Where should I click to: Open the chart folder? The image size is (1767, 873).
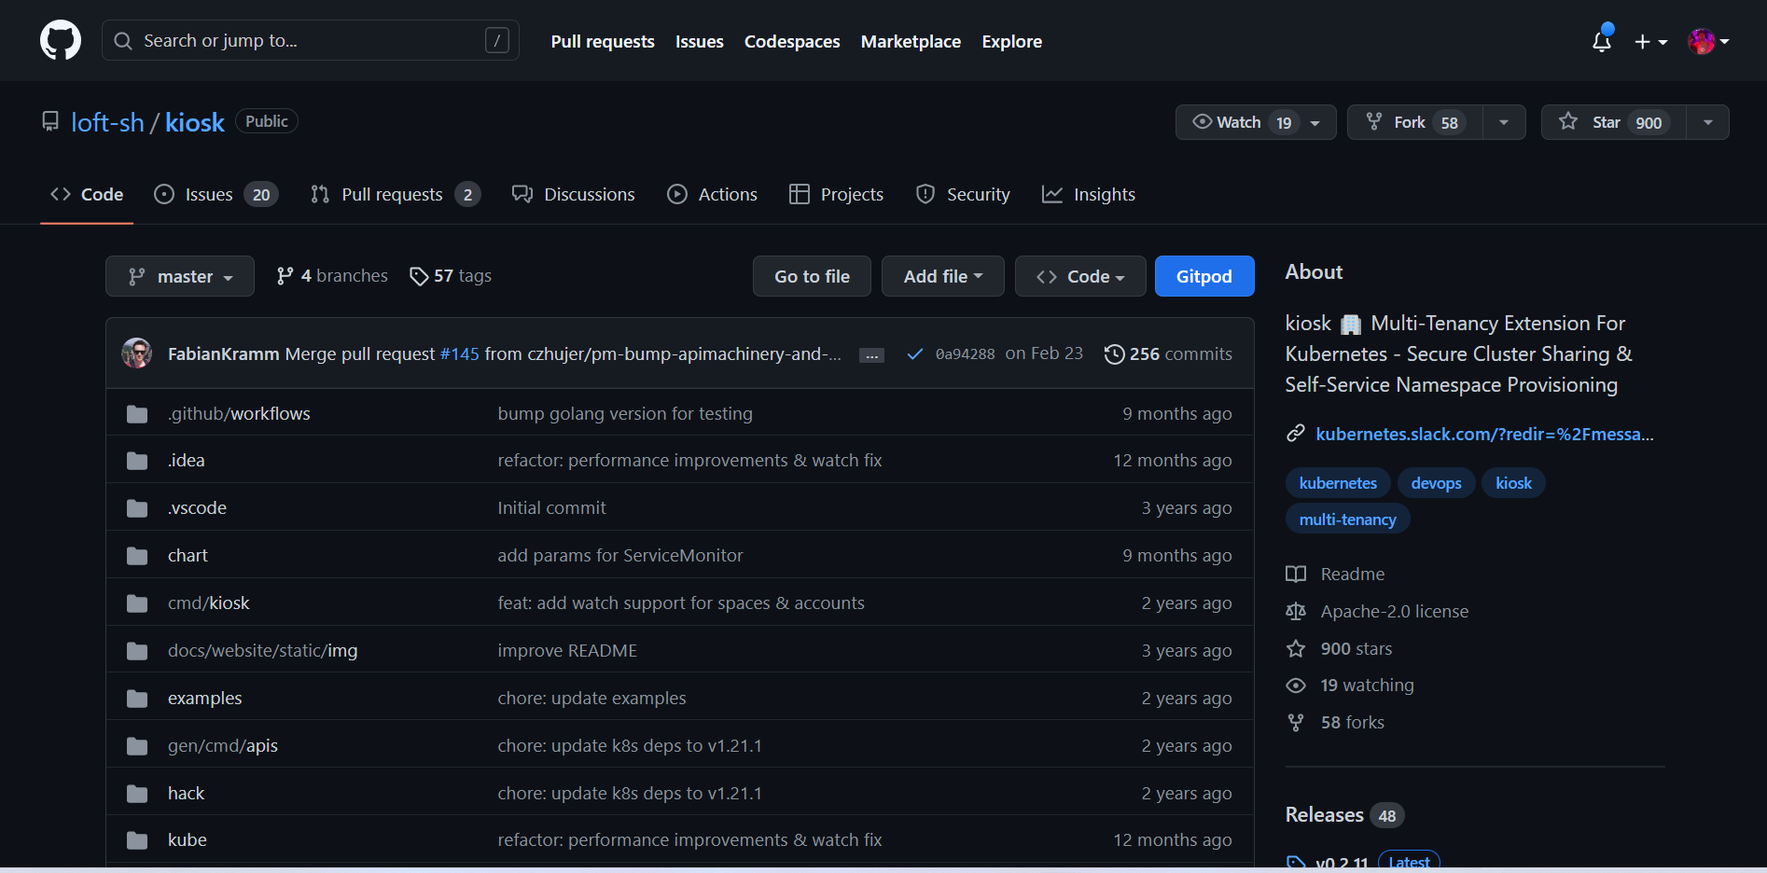coord(188,556)
